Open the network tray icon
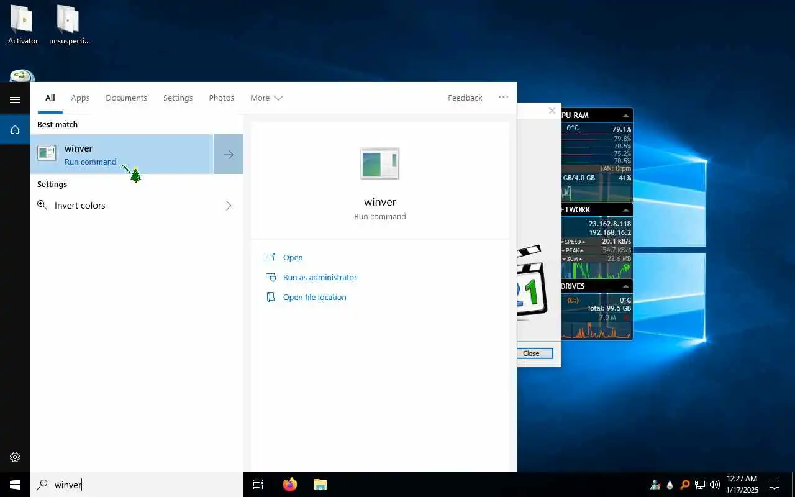This screenshot has width=795, height=497. point(700,485)
